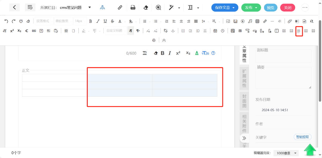Open the 封面图 side tab
Screen dimensions: 322x158
pyautogui.click(x=244, y=101)
